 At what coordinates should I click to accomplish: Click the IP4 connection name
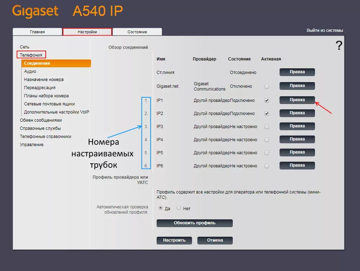click(159, 139)
